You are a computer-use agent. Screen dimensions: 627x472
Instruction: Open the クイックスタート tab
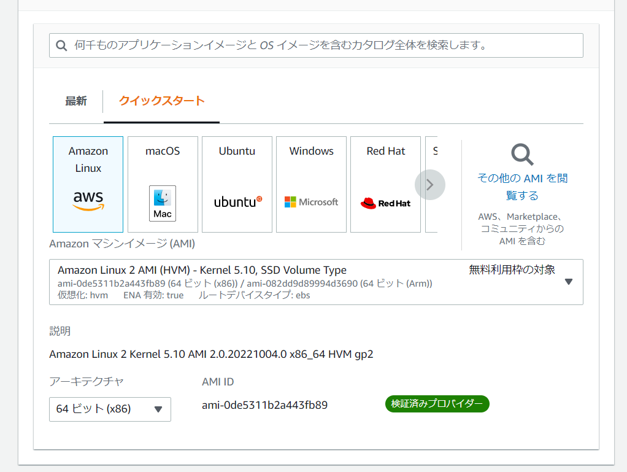(161, 101)
